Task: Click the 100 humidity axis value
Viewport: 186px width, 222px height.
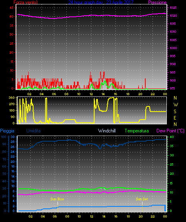Action: pos(4,137)
